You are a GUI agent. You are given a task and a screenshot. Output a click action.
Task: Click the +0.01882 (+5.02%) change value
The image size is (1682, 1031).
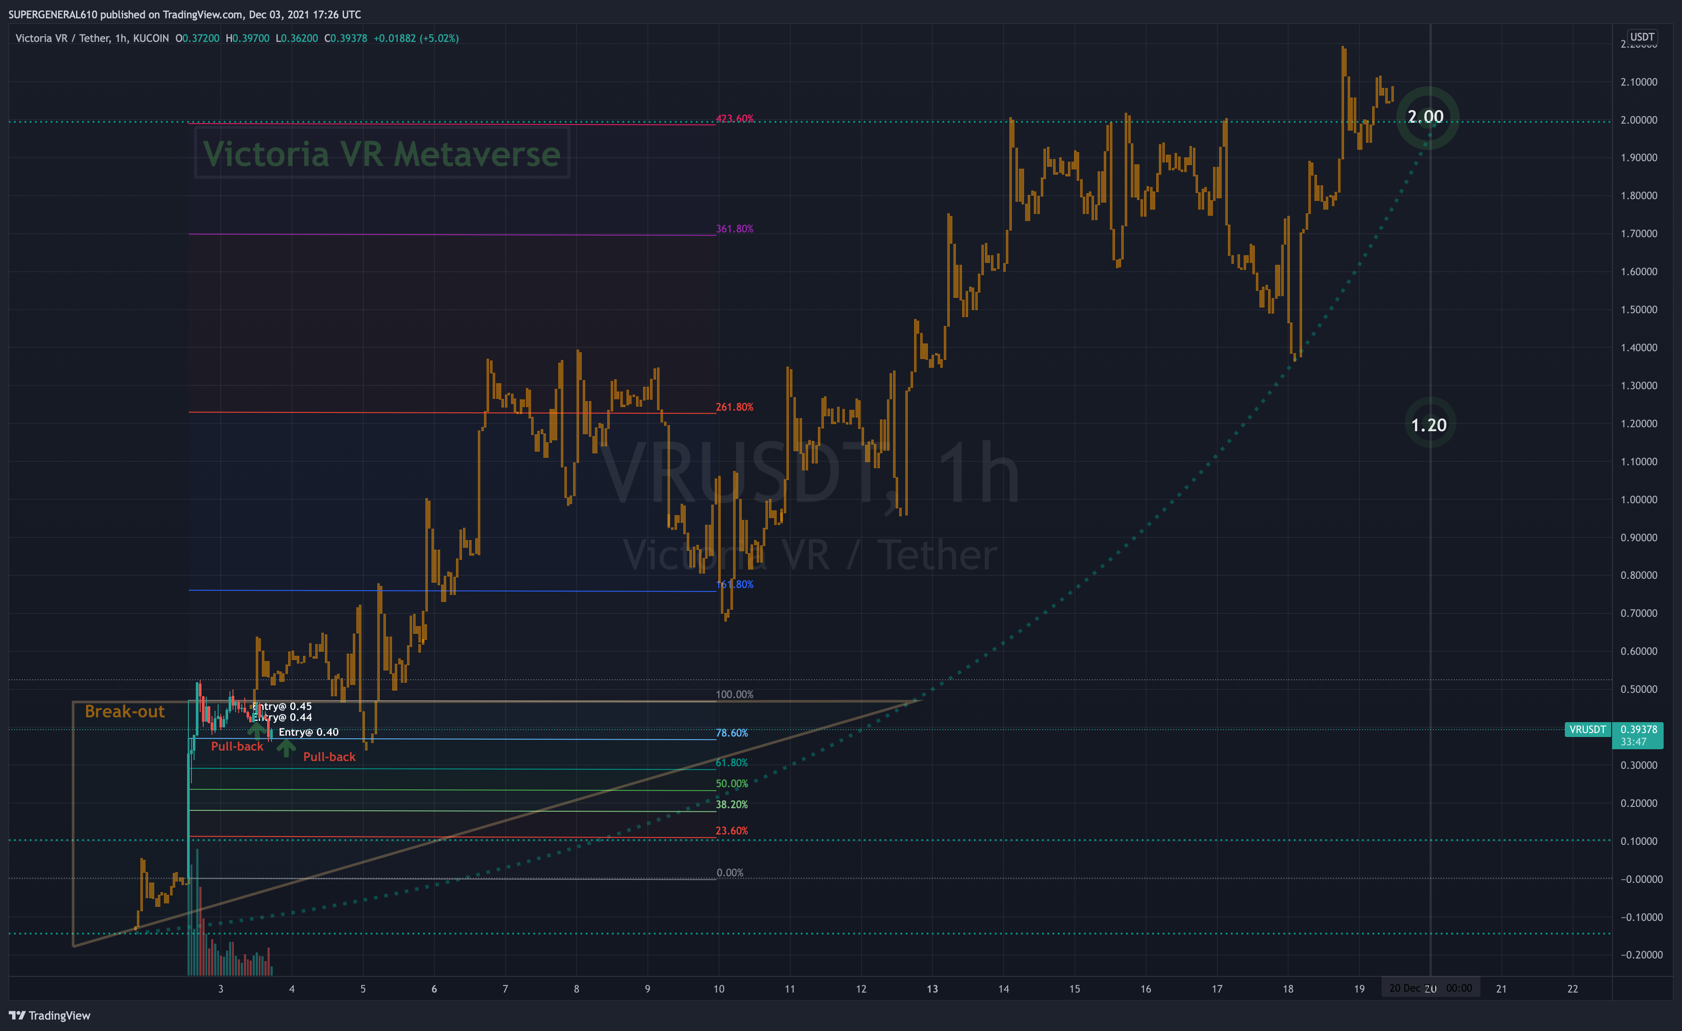[x=416, y=38]
